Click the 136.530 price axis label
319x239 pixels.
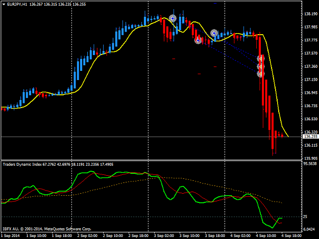(311, 119)
